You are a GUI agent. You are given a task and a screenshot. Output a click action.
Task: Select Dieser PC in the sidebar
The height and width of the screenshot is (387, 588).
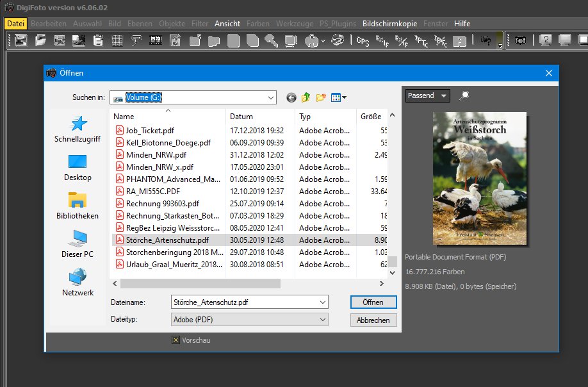(78, 245)
